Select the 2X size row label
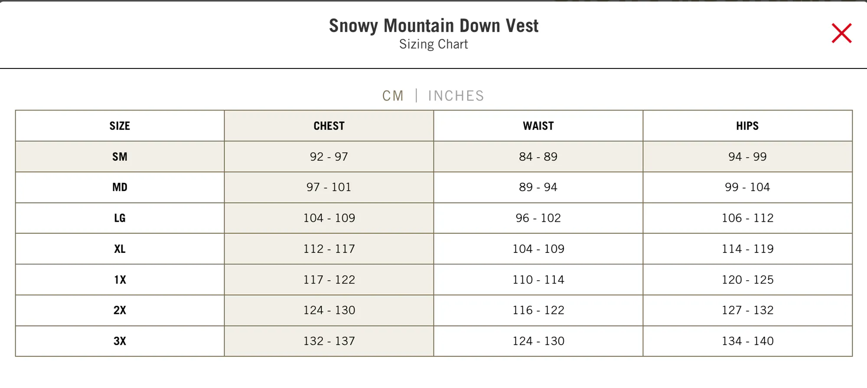The width and height of the screenshot is (867, 388). click(120, 310)
